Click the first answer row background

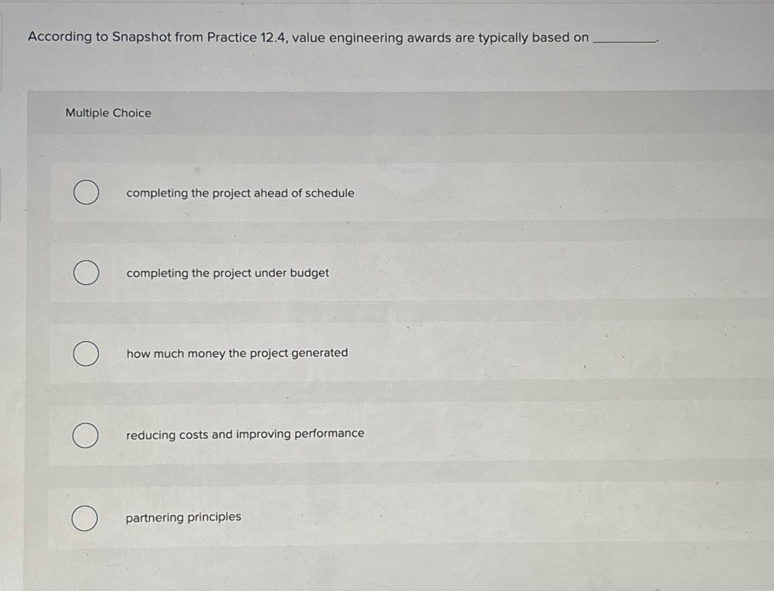coord(388,192)
